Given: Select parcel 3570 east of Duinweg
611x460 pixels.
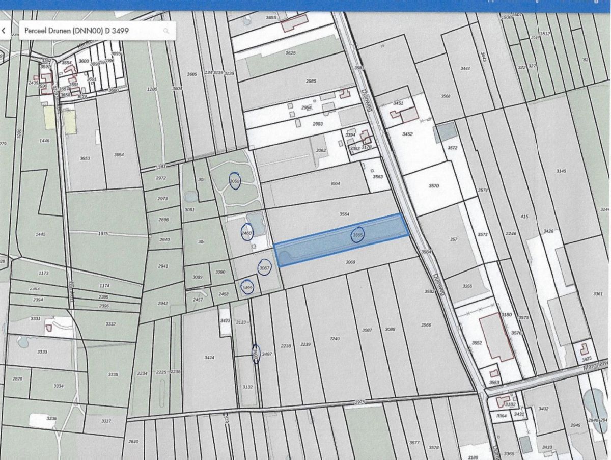Looking at the screenshot, I should (433, 186).
